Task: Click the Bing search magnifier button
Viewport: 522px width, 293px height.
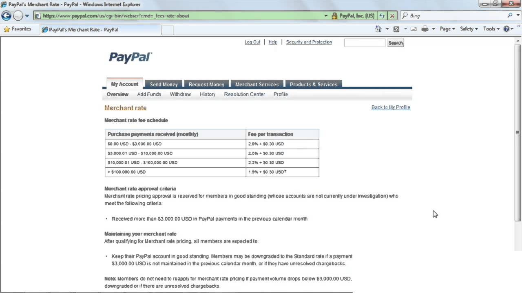Action: [510, 15]
